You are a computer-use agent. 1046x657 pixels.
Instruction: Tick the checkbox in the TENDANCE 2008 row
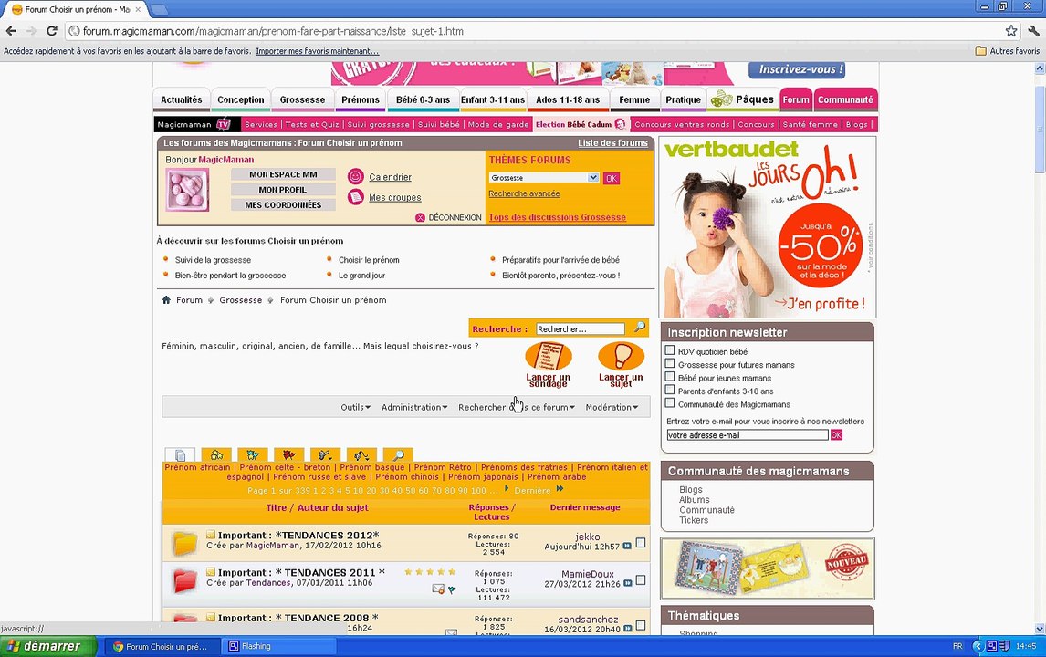pos(641,626)
